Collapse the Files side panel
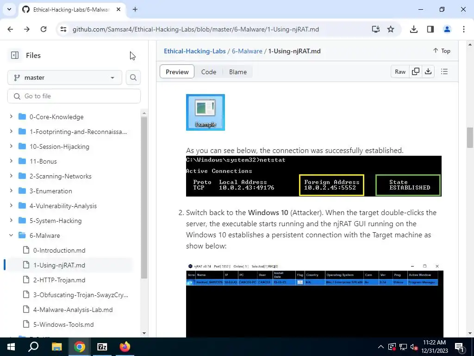The image size is (474, 356). coord(15,56)
